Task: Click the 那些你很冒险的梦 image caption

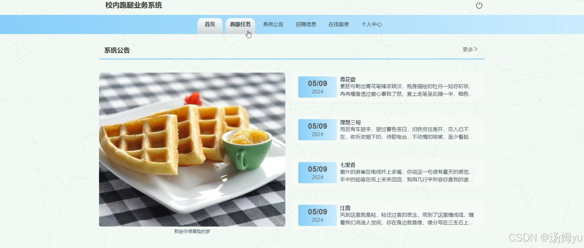Action: (192, 231)
